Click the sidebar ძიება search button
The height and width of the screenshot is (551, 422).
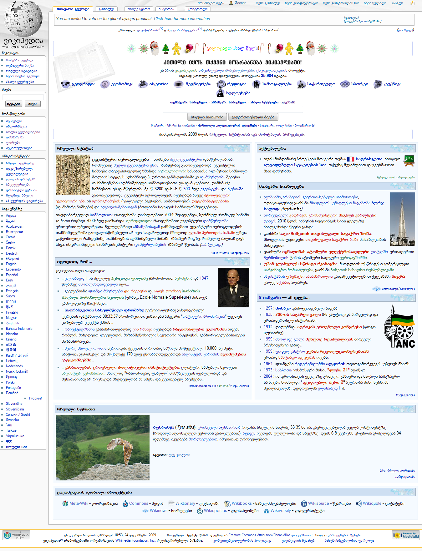(x=33, y=104)
